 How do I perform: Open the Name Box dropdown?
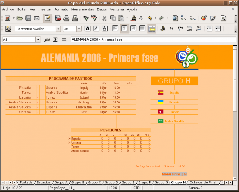pyautogui.click(x=38, y=40)
